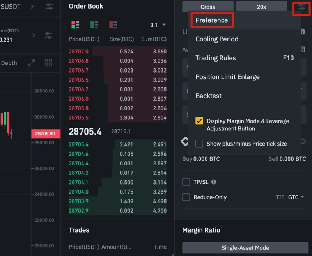Click the 28706.8 ask price row
The image size is (312, 256).
tap(79, 61)
